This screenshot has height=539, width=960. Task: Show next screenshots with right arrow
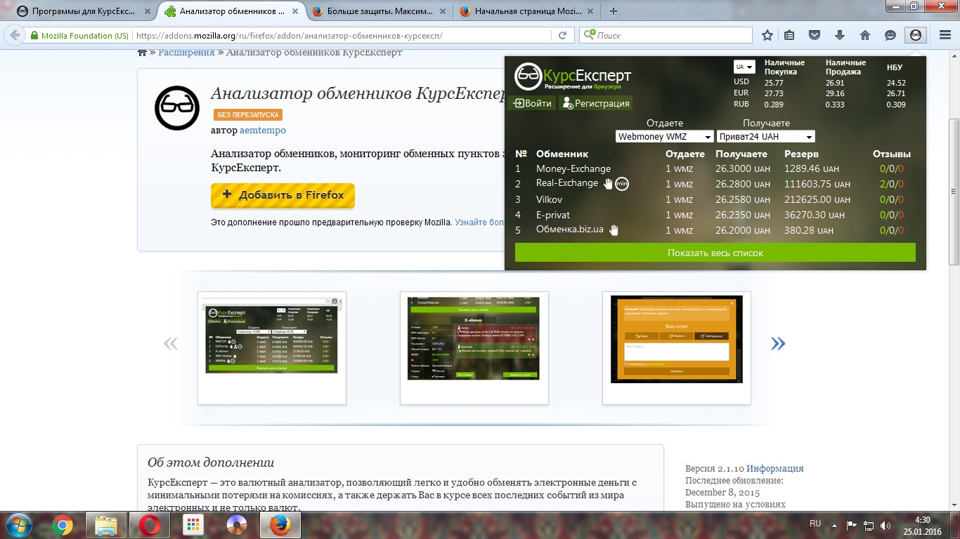click(777, 343)
